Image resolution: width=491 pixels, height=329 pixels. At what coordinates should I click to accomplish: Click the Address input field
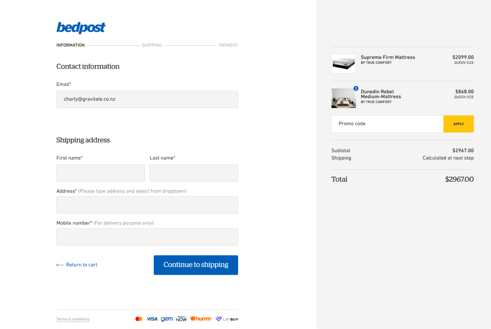147,205
